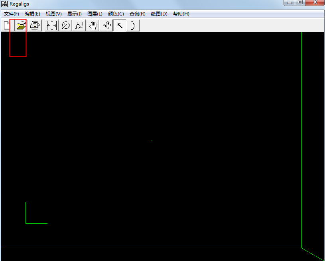Minimize the Regaligs window
The image size is (325, 261).
coord(290,3)
